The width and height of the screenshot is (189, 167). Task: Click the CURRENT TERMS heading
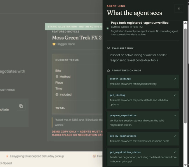click(x=67, y=60)
